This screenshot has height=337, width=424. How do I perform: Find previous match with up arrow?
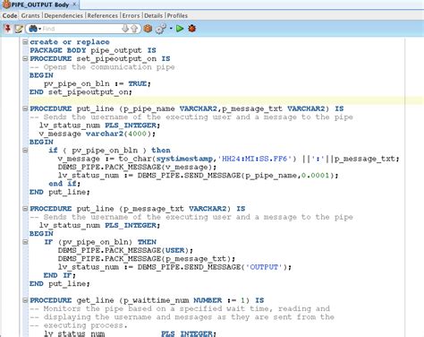coord(134,29)
